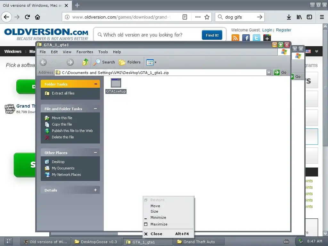The width and height of the screenshot is (328, 246).
Task: Click the keyboard icon in system tray
Action: pos(286,242)
